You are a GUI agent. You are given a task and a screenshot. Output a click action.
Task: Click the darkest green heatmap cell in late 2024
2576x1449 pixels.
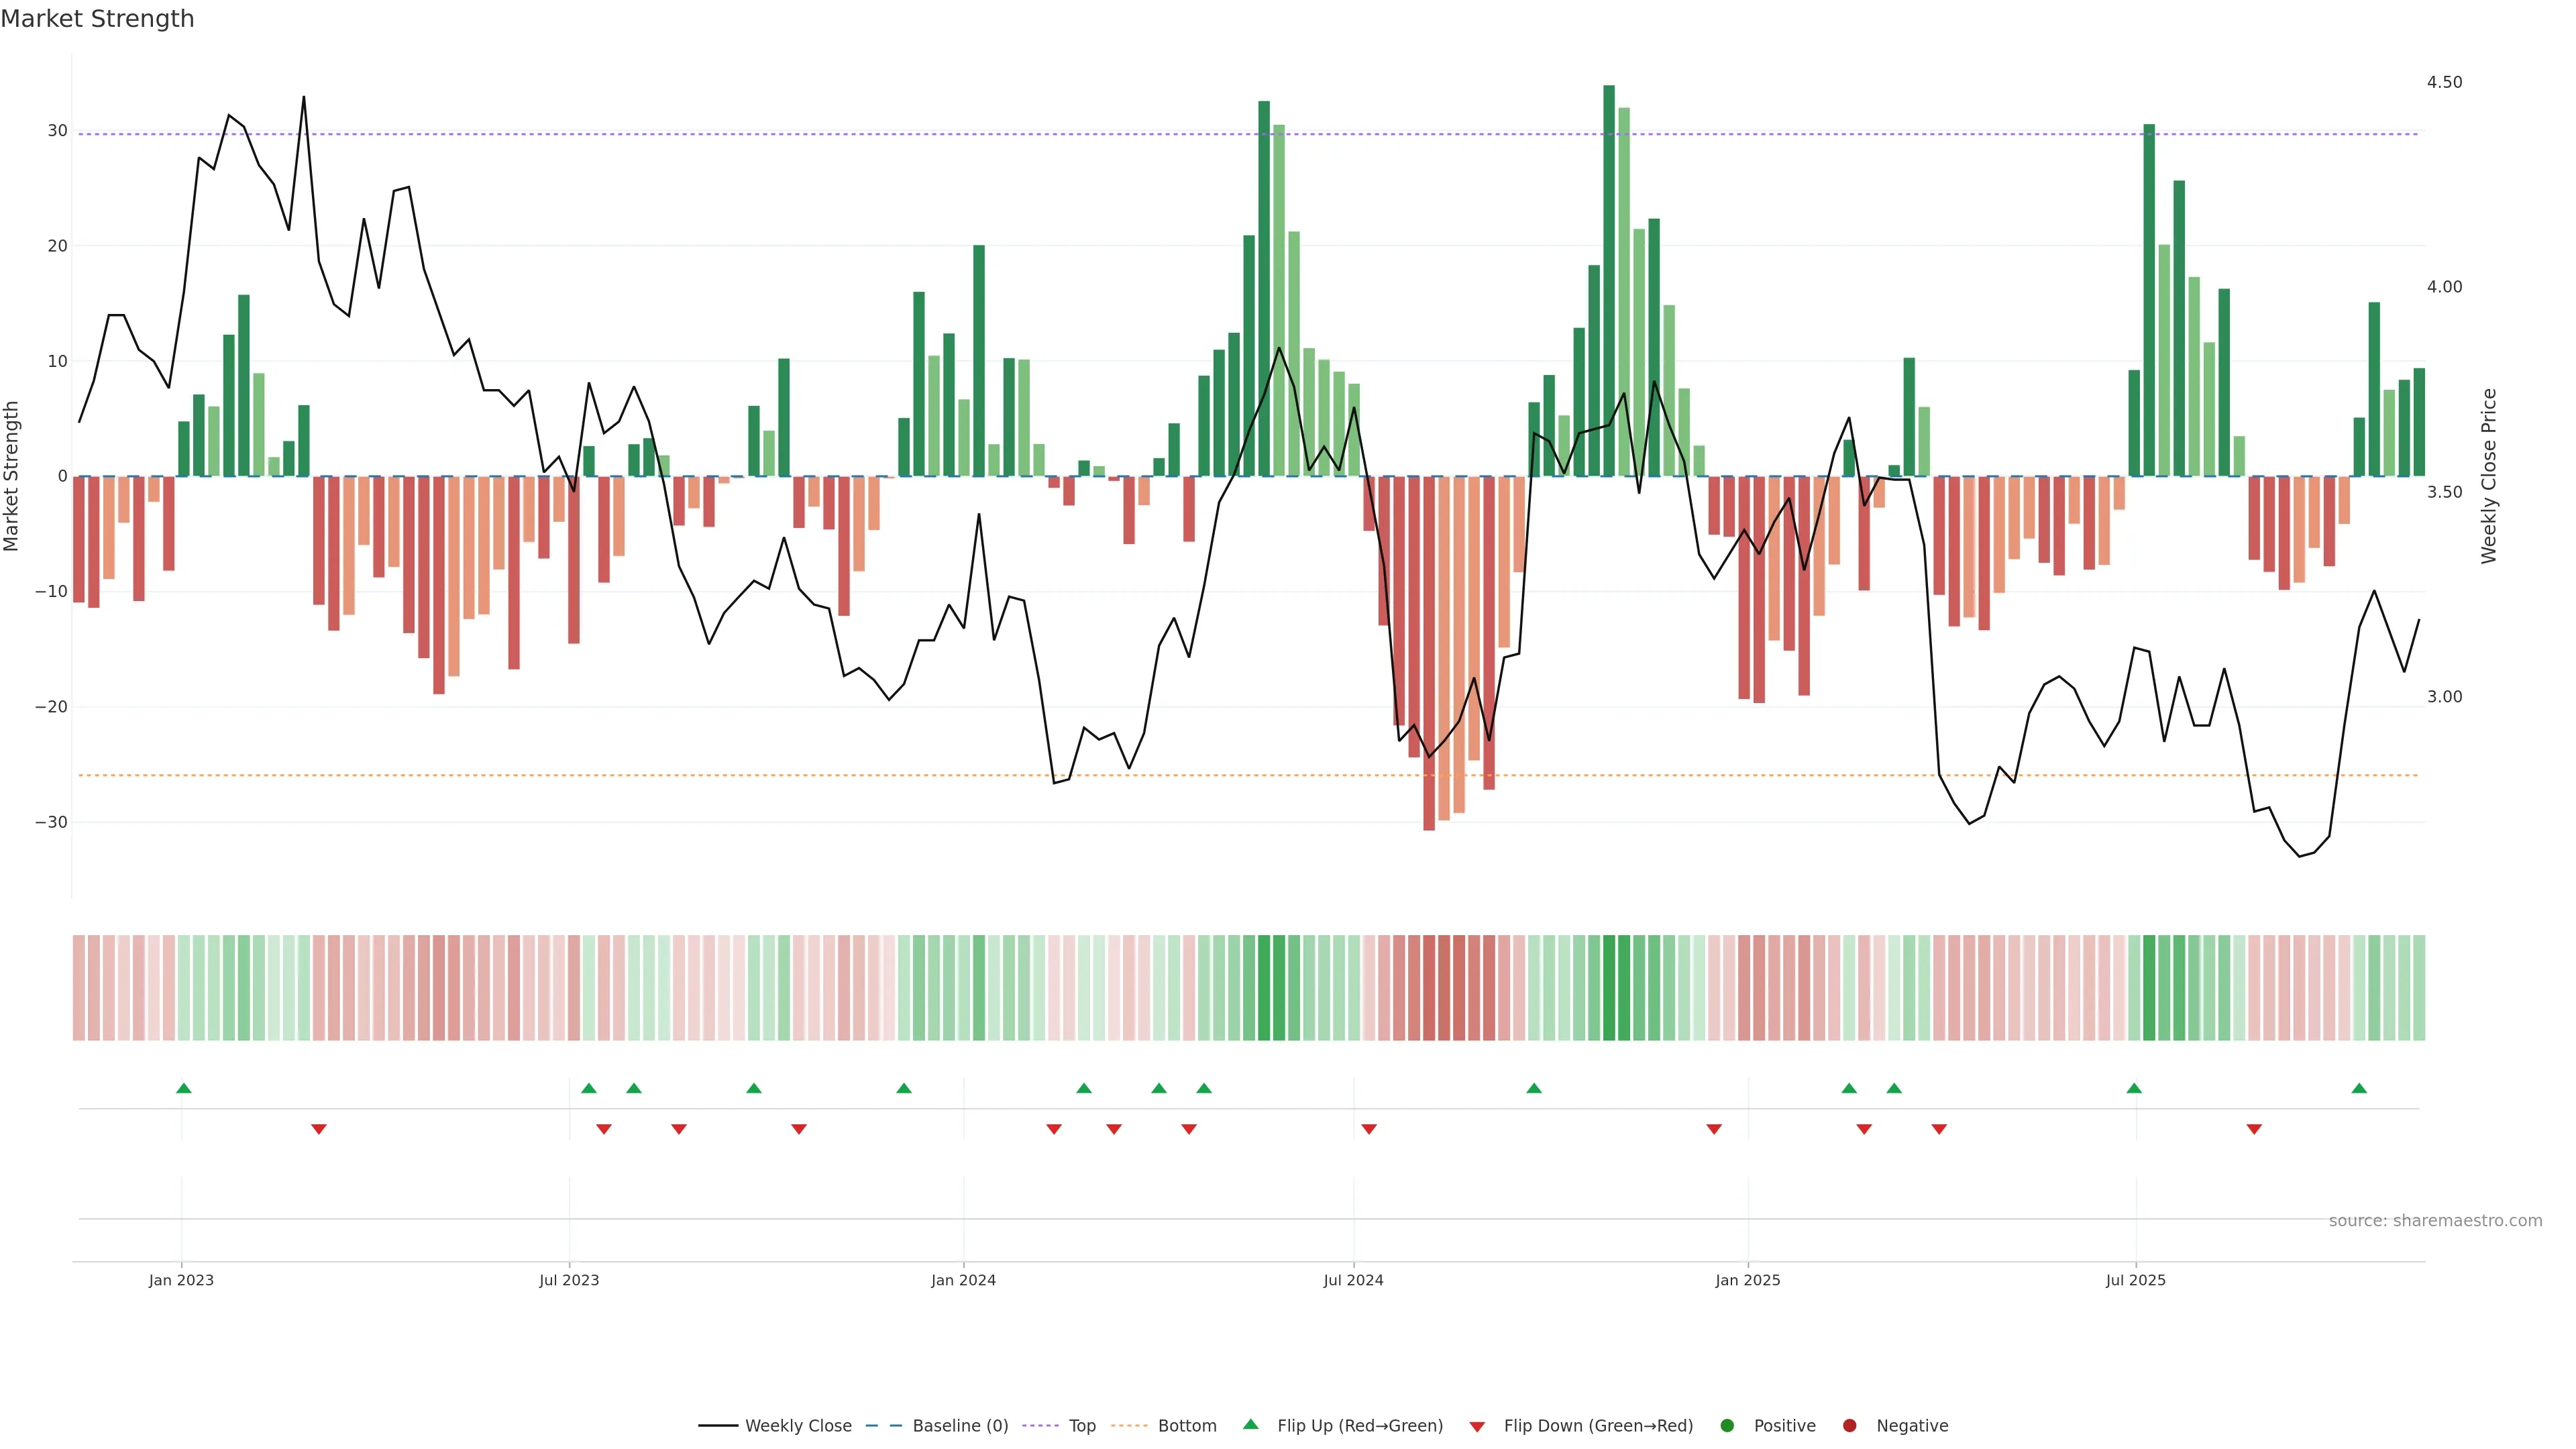pyautogui.click(x=1609, y=988)
